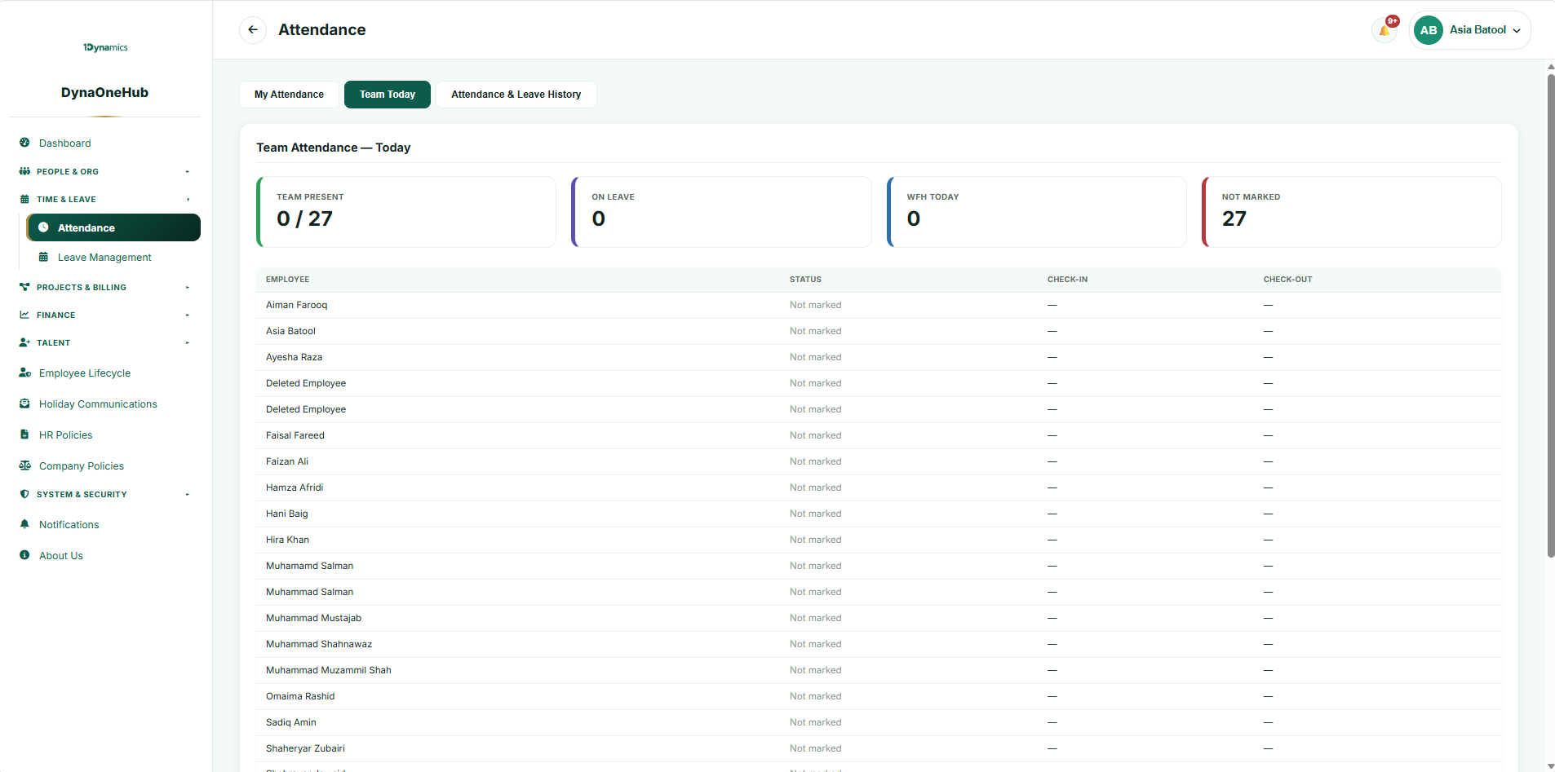Open the Asia Batool account dropdown chevron
The height and width of the screenshot is (772, 1555).
click(1517, 31)
